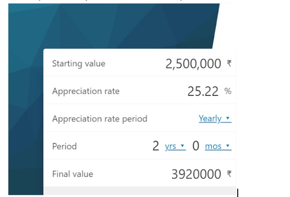Click the Appreciation rate field 25.22
290x197 pixels.
pos(203,92)
